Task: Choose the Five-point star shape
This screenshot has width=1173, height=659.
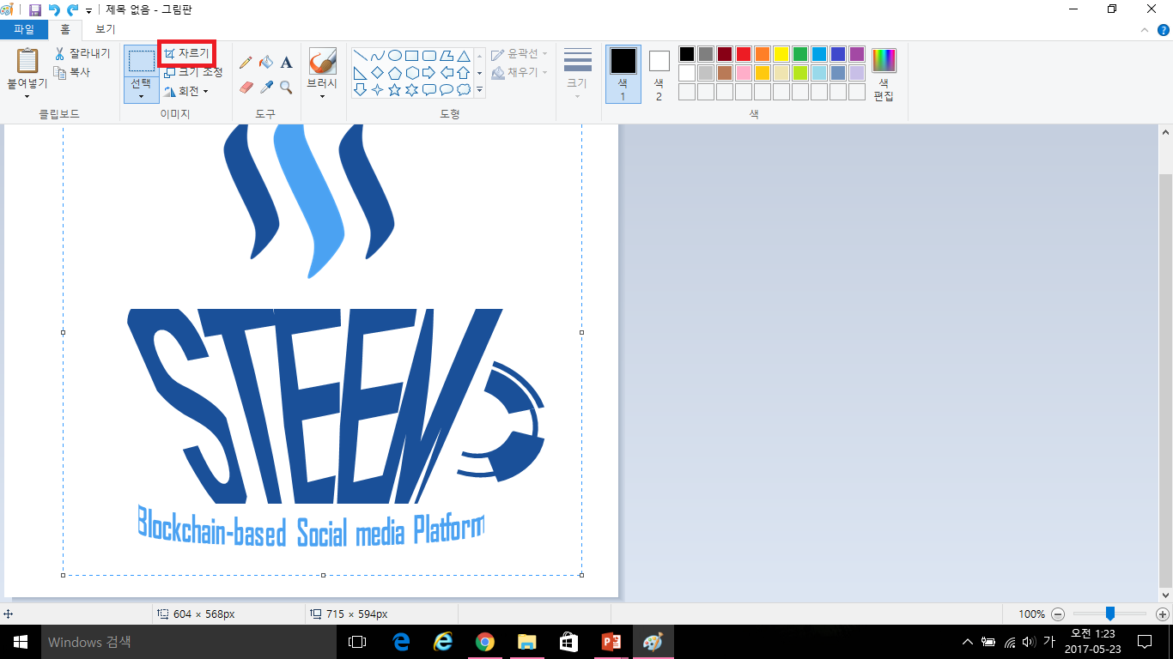Action: [394, 90]
